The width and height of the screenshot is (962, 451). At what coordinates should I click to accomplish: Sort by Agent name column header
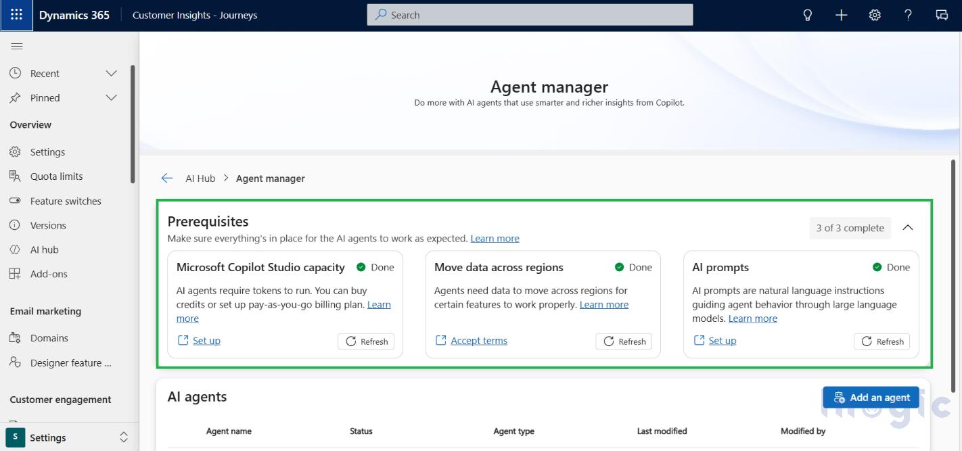pyautogui.click(x=229, y=431)
